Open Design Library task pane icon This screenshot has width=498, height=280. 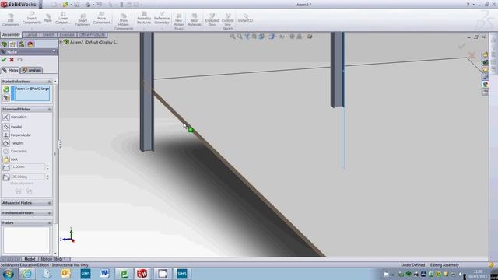486,62
